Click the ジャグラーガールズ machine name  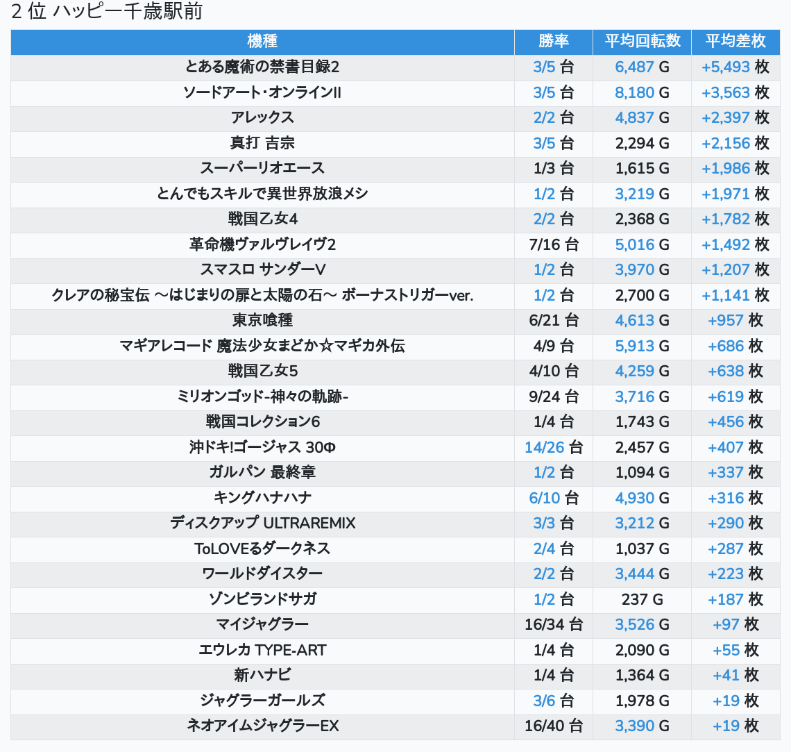[x=262, y=701]
